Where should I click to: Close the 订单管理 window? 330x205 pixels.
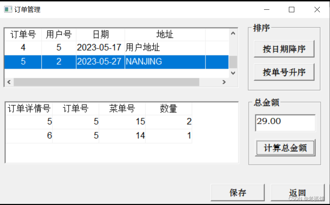click(317, 9)
